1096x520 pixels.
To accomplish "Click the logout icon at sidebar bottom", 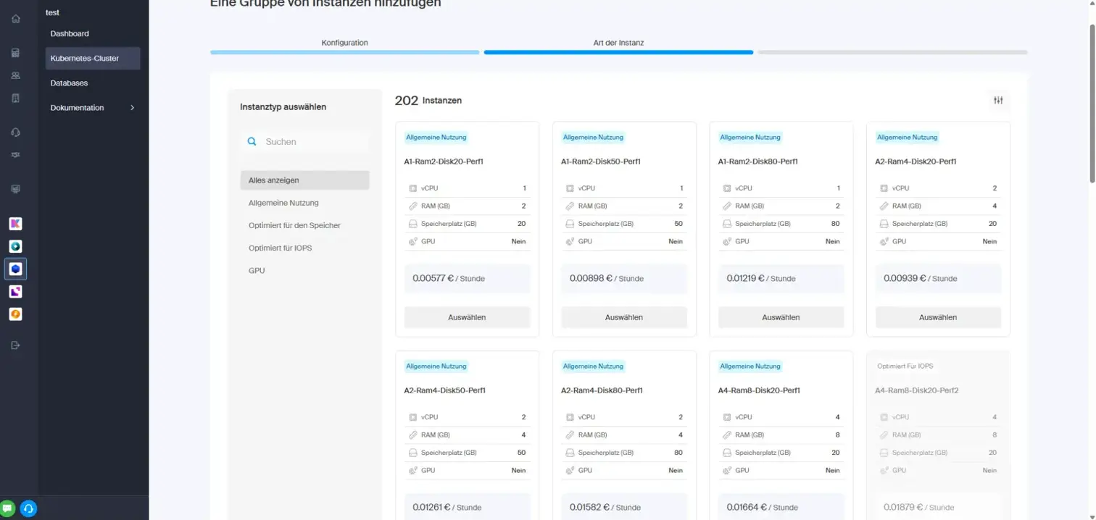I will coord(15,345).
